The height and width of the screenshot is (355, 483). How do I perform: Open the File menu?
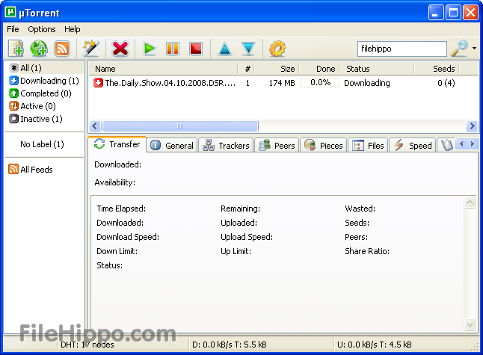tap(13, 29)
